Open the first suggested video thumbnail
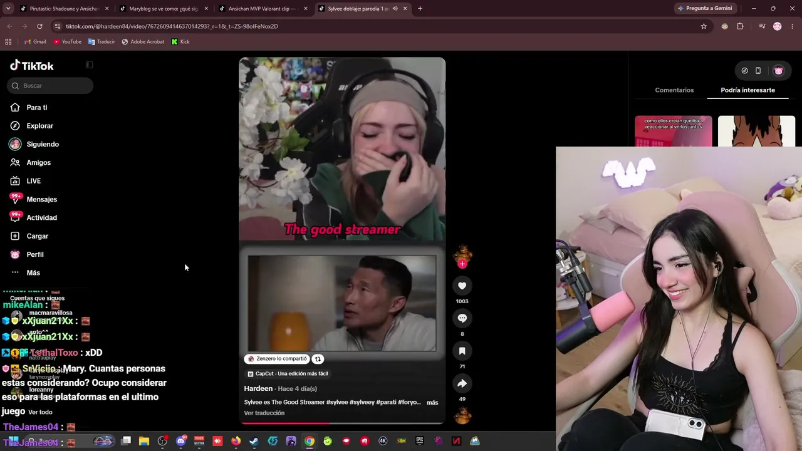Viewport: 802px width, 451px height. point(673,132)
